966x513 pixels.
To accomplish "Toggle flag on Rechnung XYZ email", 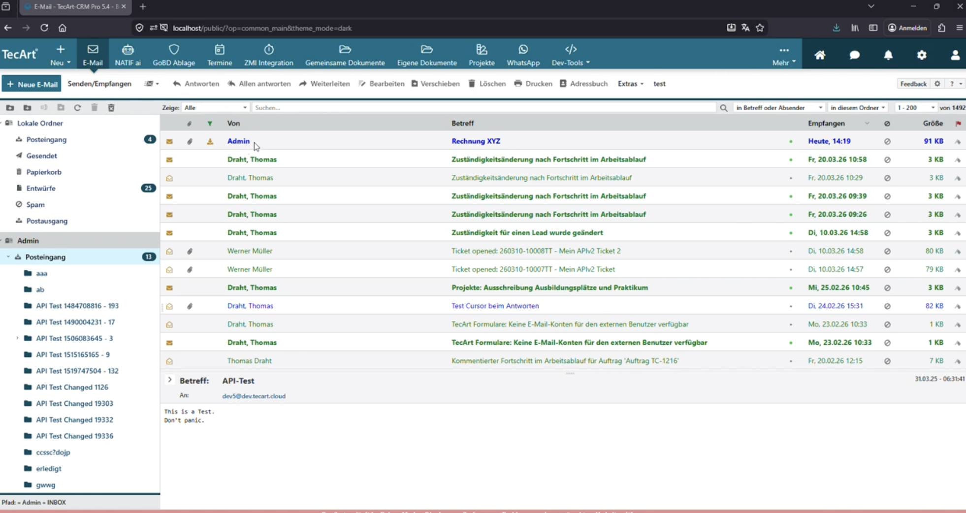I will coord(958,141).
